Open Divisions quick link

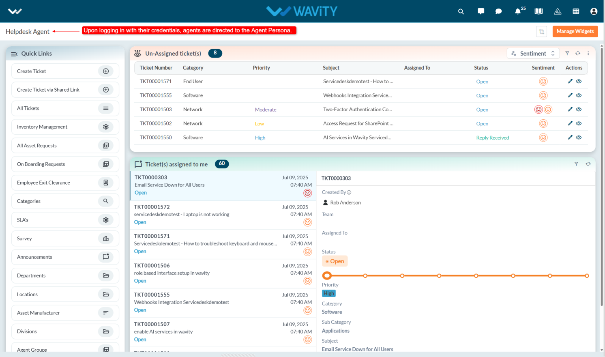click(x=65, y=331)
